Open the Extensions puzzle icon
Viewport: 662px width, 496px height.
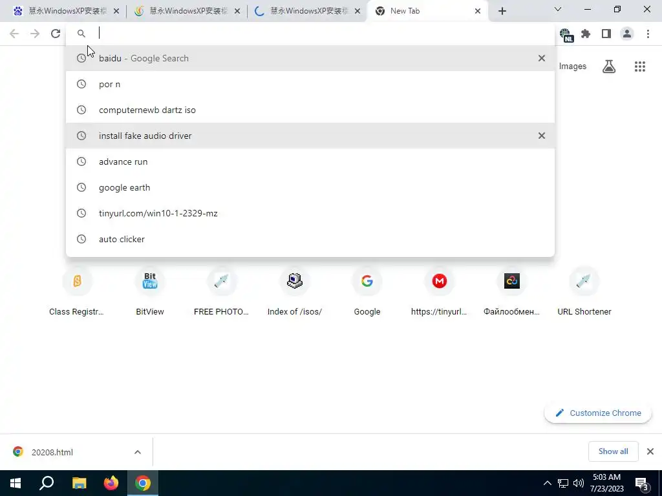point(586,34)
